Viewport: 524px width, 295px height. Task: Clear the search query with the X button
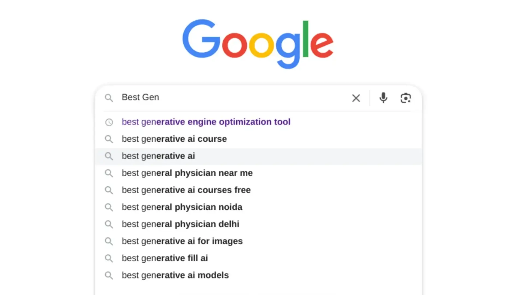point(356,98)
